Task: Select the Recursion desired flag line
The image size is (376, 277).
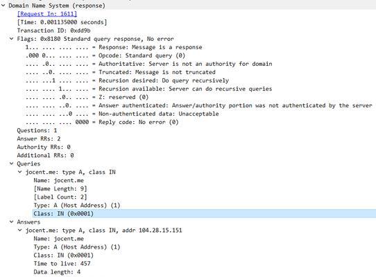Action: coord(127,80)
